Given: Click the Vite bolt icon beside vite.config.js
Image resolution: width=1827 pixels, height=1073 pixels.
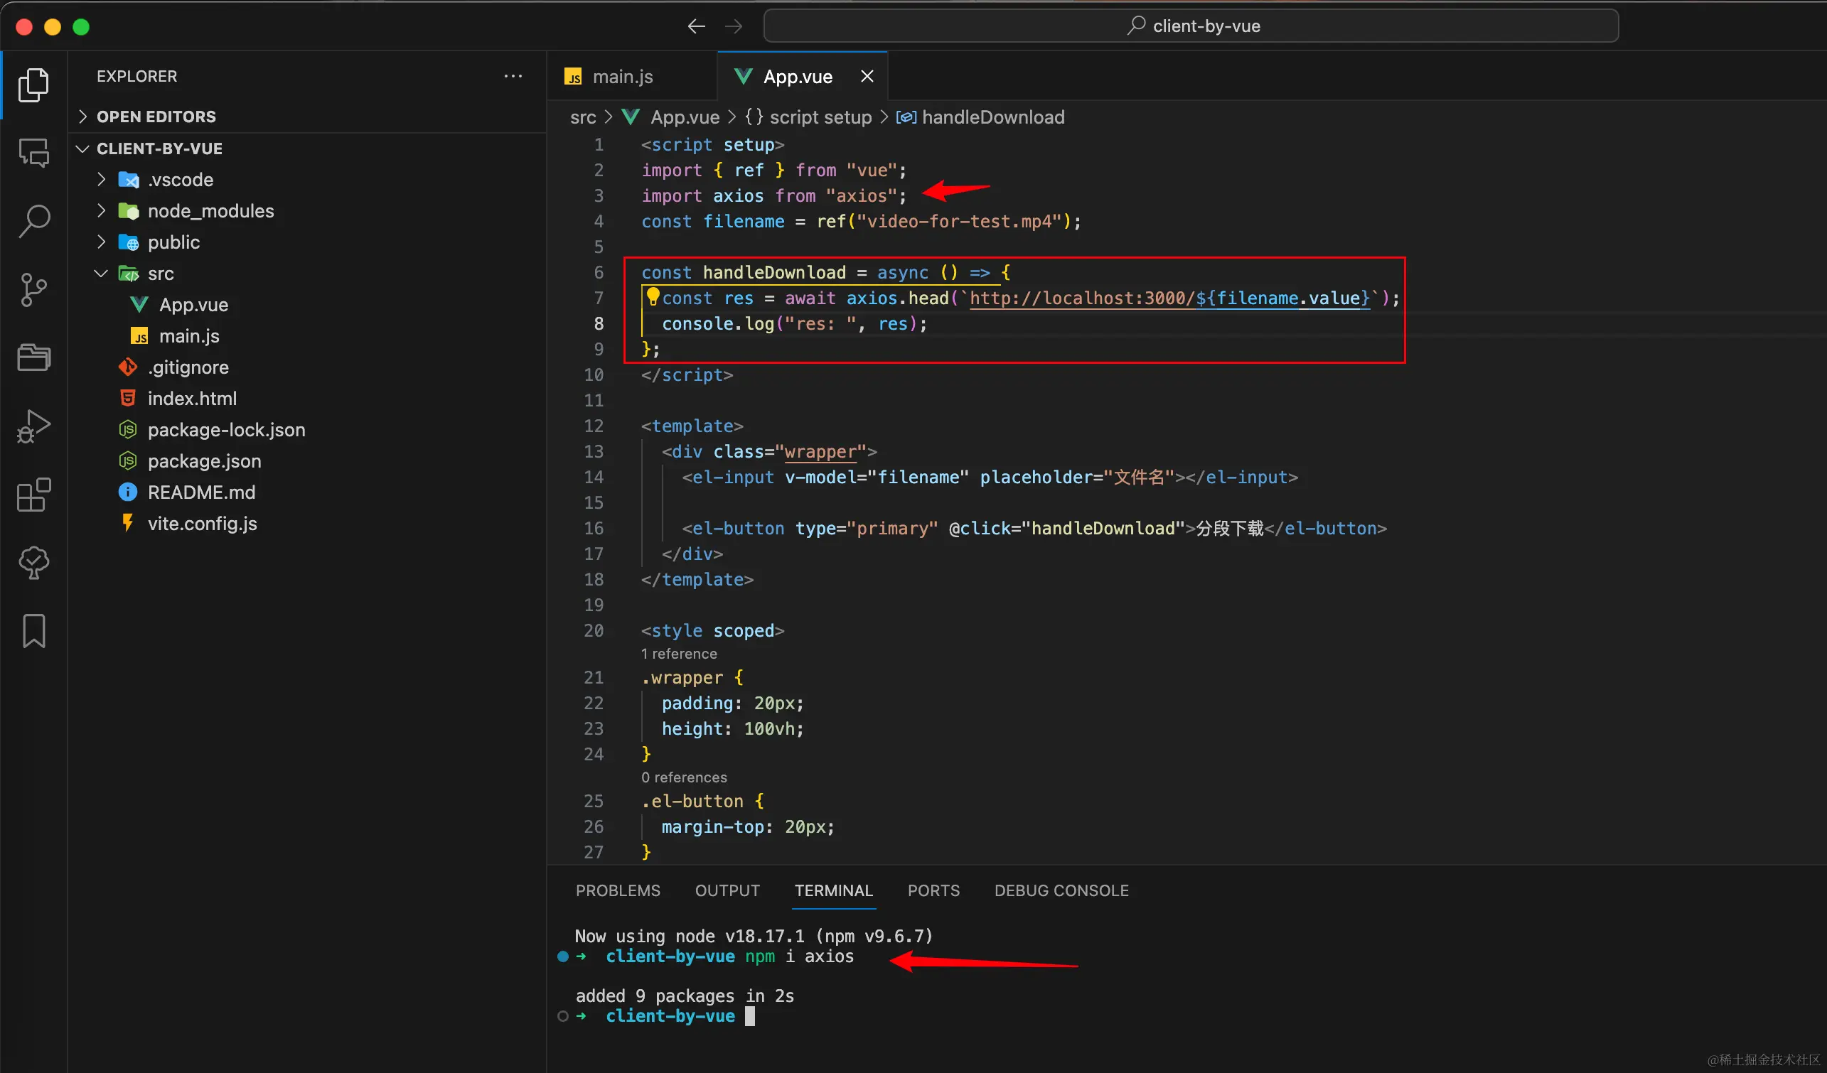Looking at the screenshot, I should coord(127,523).
